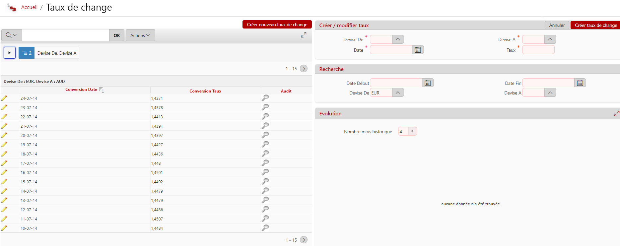The width and height of the screenshot is (620, 246).
Task: Open Devise A list in Recherche section
Action: pyautogui.click(x=550, y=93)
